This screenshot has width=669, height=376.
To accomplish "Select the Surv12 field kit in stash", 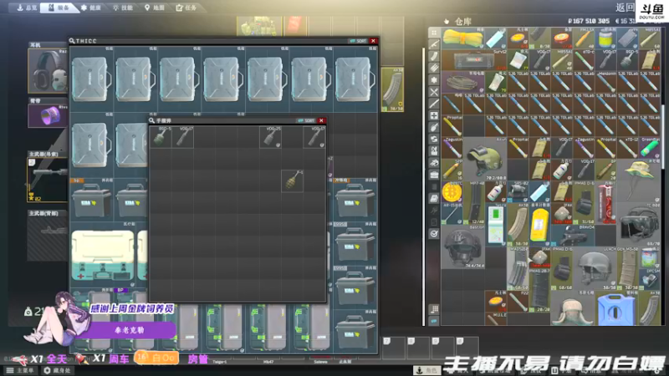I will point(473,60).
